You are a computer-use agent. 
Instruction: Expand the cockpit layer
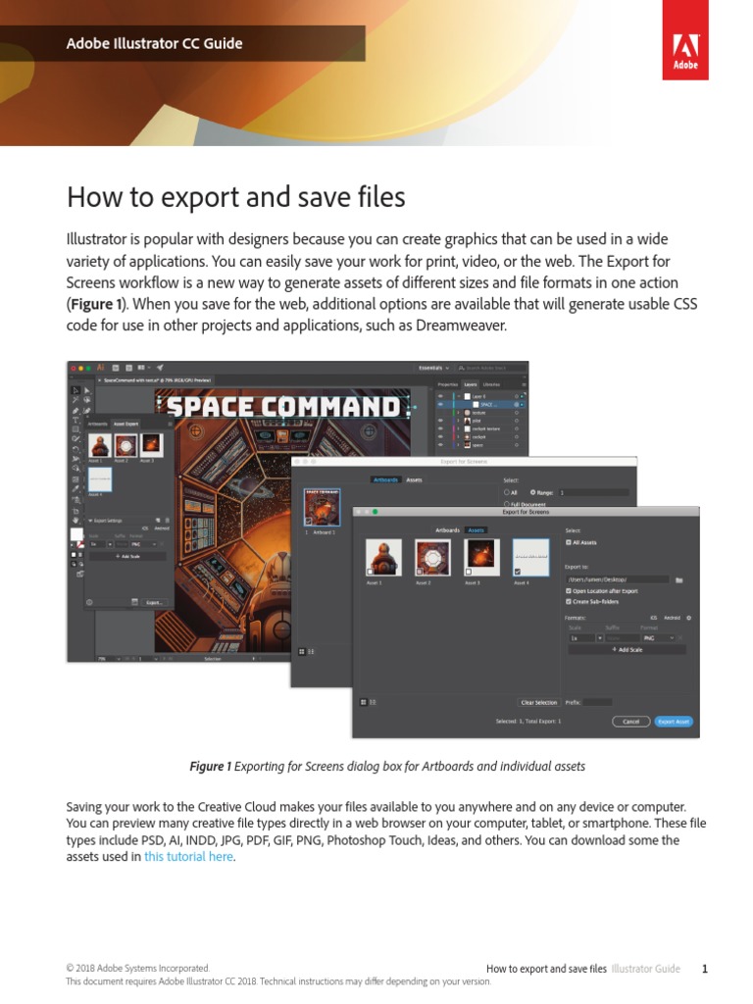pyautogui.click(x=458, y=436)
